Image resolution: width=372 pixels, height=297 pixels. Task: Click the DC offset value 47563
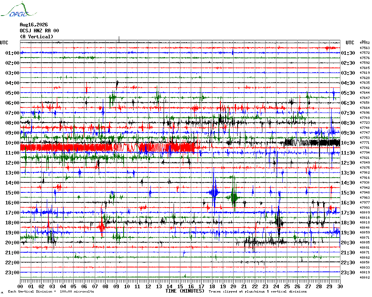[x=365, y=48]
